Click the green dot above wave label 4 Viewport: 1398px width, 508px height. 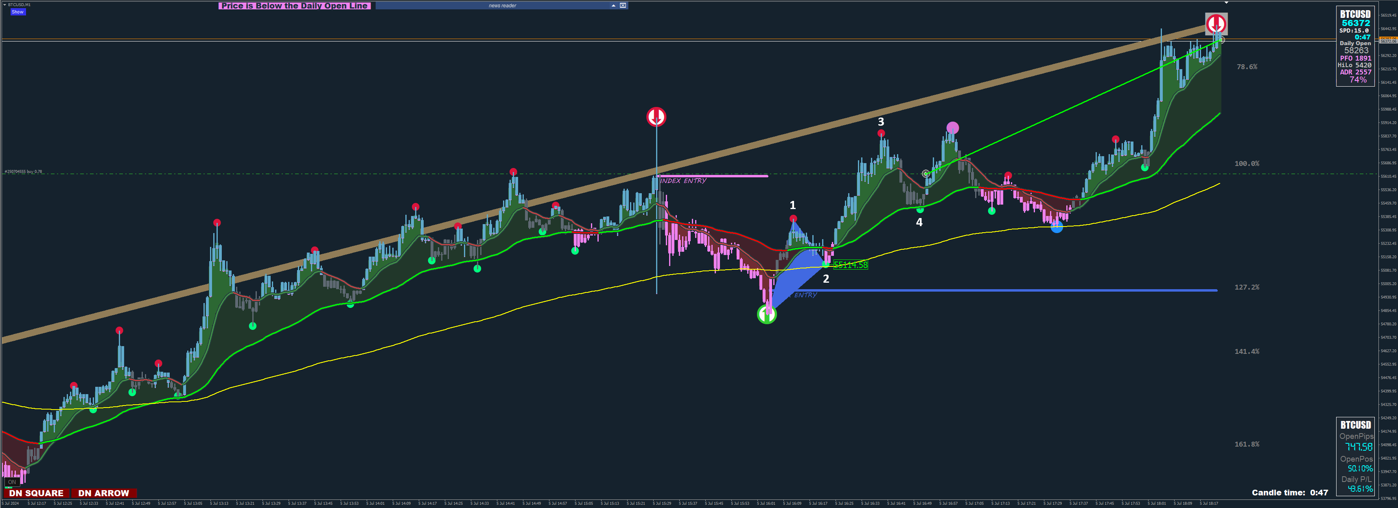point(920,209)
